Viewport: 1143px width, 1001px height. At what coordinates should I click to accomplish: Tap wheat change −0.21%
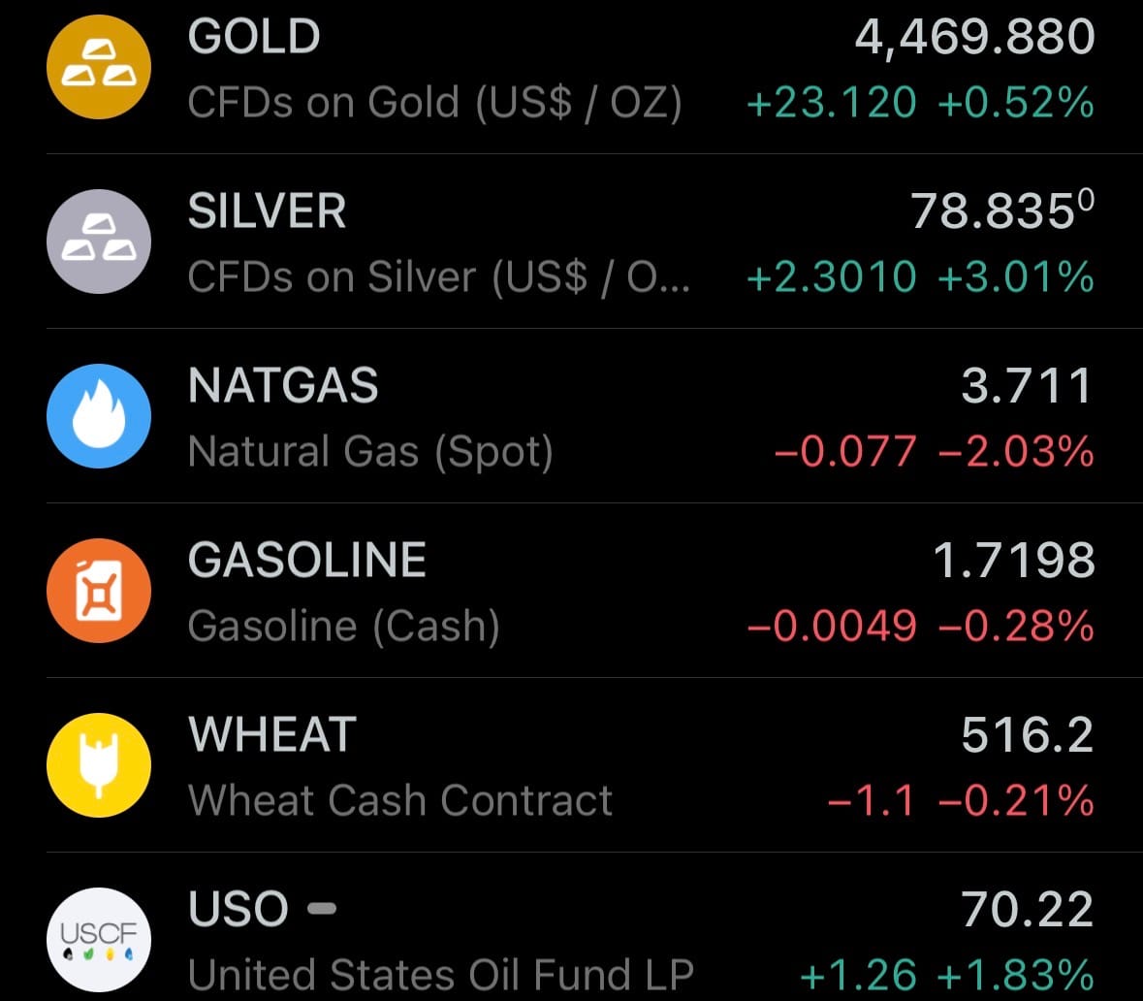point(1016,801)
